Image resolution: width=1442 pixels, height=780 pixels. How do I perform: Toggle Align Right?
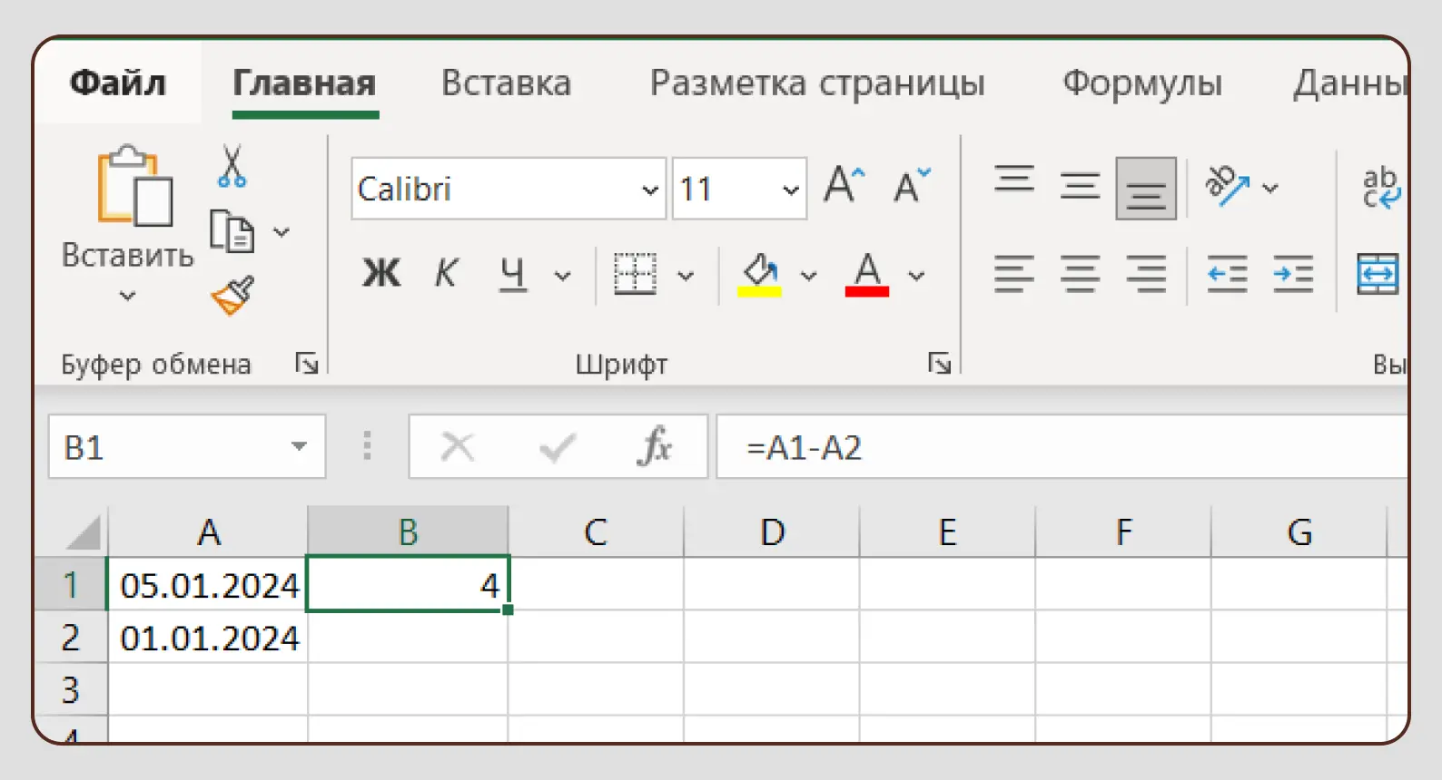coord(1146,274)
